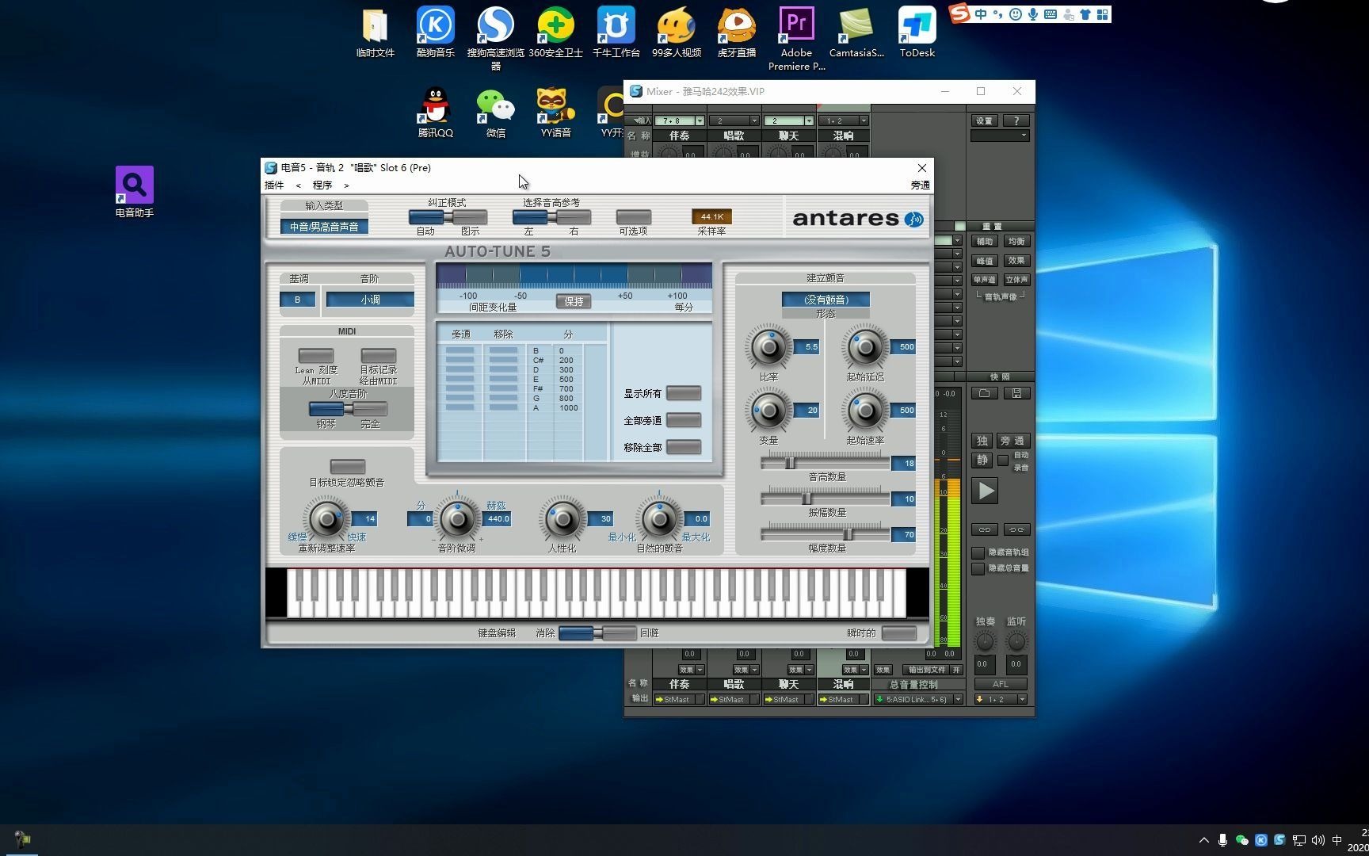Screen dimensions: 1369x856
Task: Toggle the 自动录音 checkbox in Mixer
Action: [1003, 460]
